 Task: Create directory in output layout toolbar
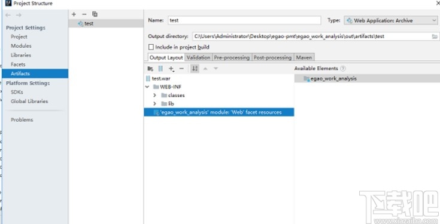[150, 69]
